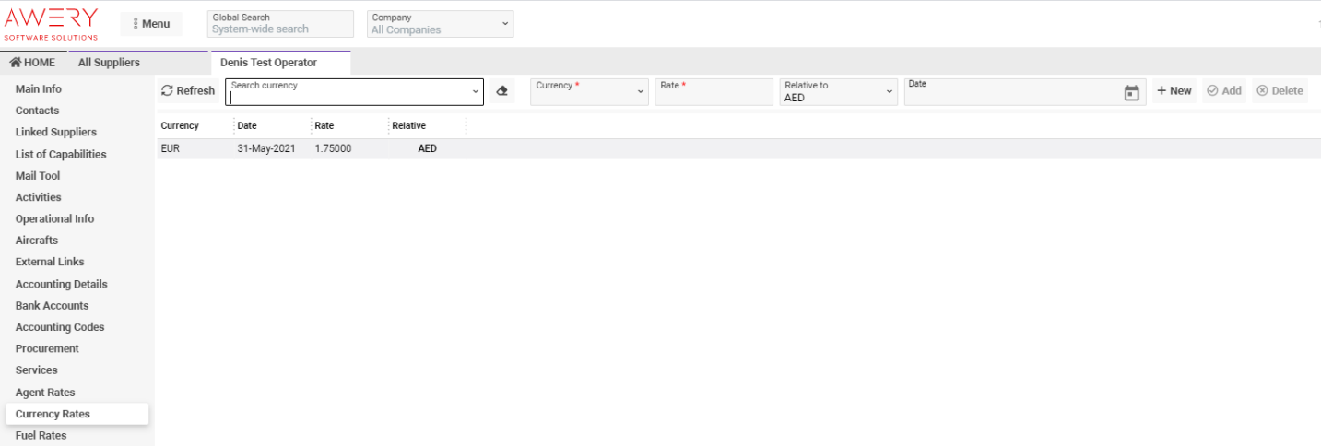Click the eraser clear-search icon
Image resolution: width=1321 pixels, height=446 pixels.
(x=501, y=91)
